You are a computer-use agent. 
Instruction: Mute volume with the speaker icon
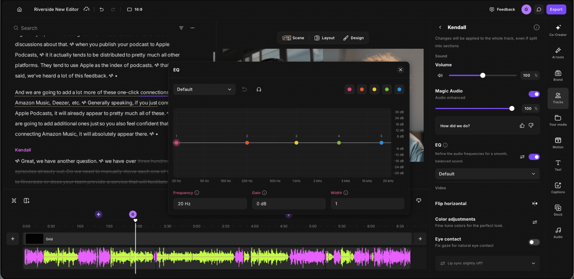point(440,75)
